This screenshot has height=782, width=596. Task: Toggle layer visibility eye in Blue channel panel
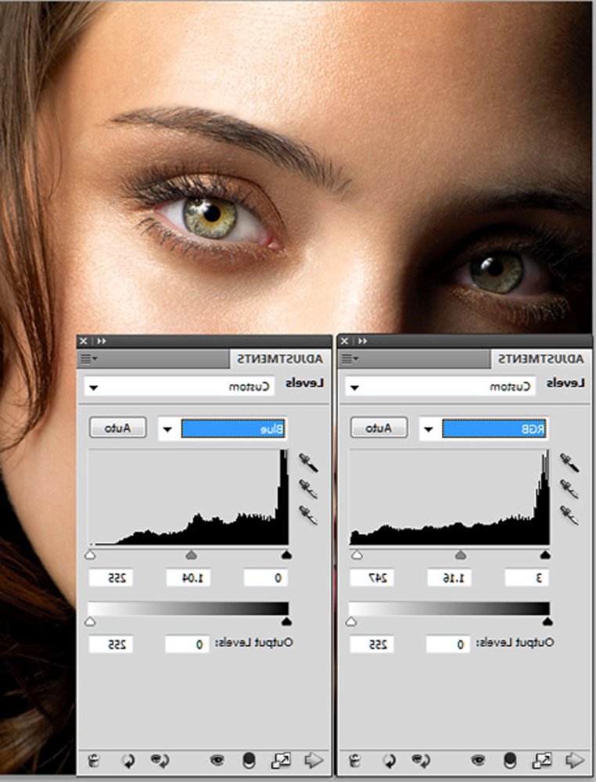[x=217, y=761]
